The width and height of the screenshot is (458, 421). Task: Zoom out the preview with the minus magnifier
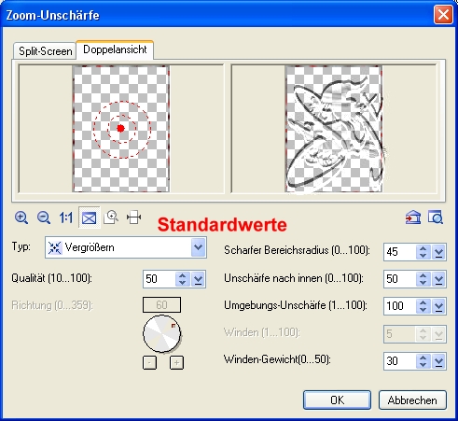[44, 218]
